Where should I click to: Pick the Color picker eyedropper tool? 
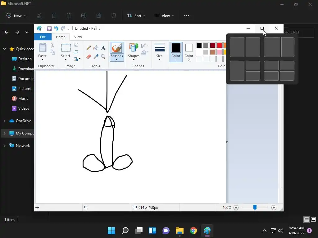(x=96, y=56)
